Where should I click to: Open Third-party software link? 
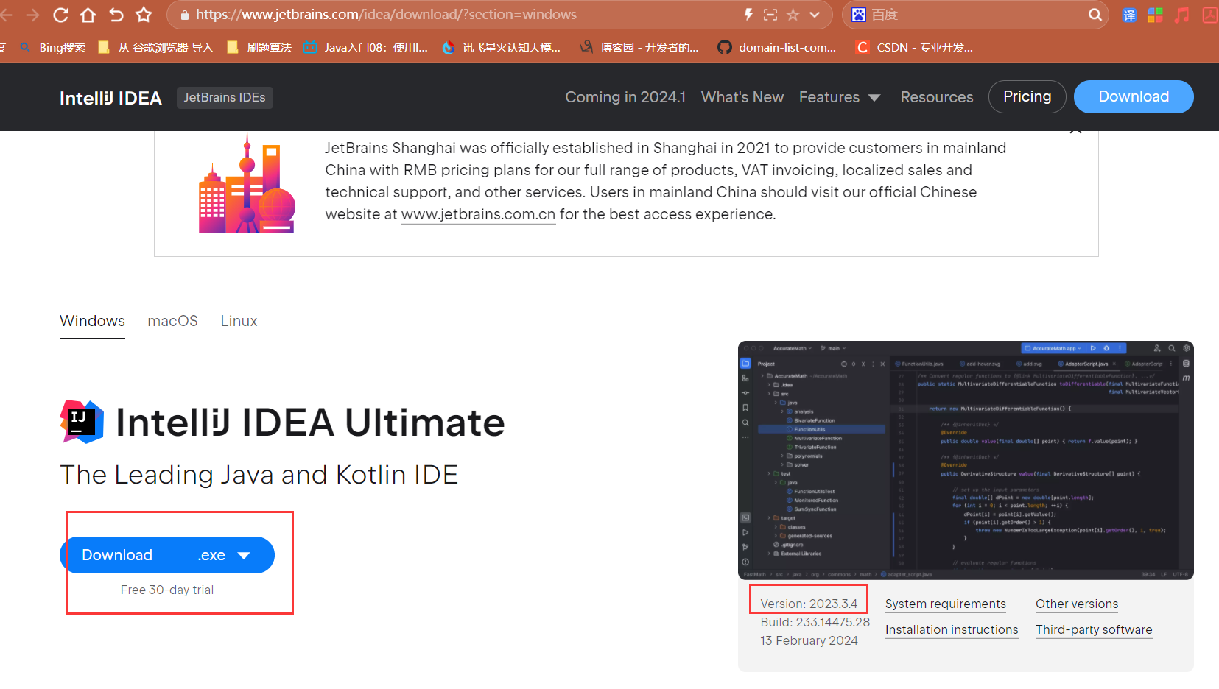(x=1094, y=629)
